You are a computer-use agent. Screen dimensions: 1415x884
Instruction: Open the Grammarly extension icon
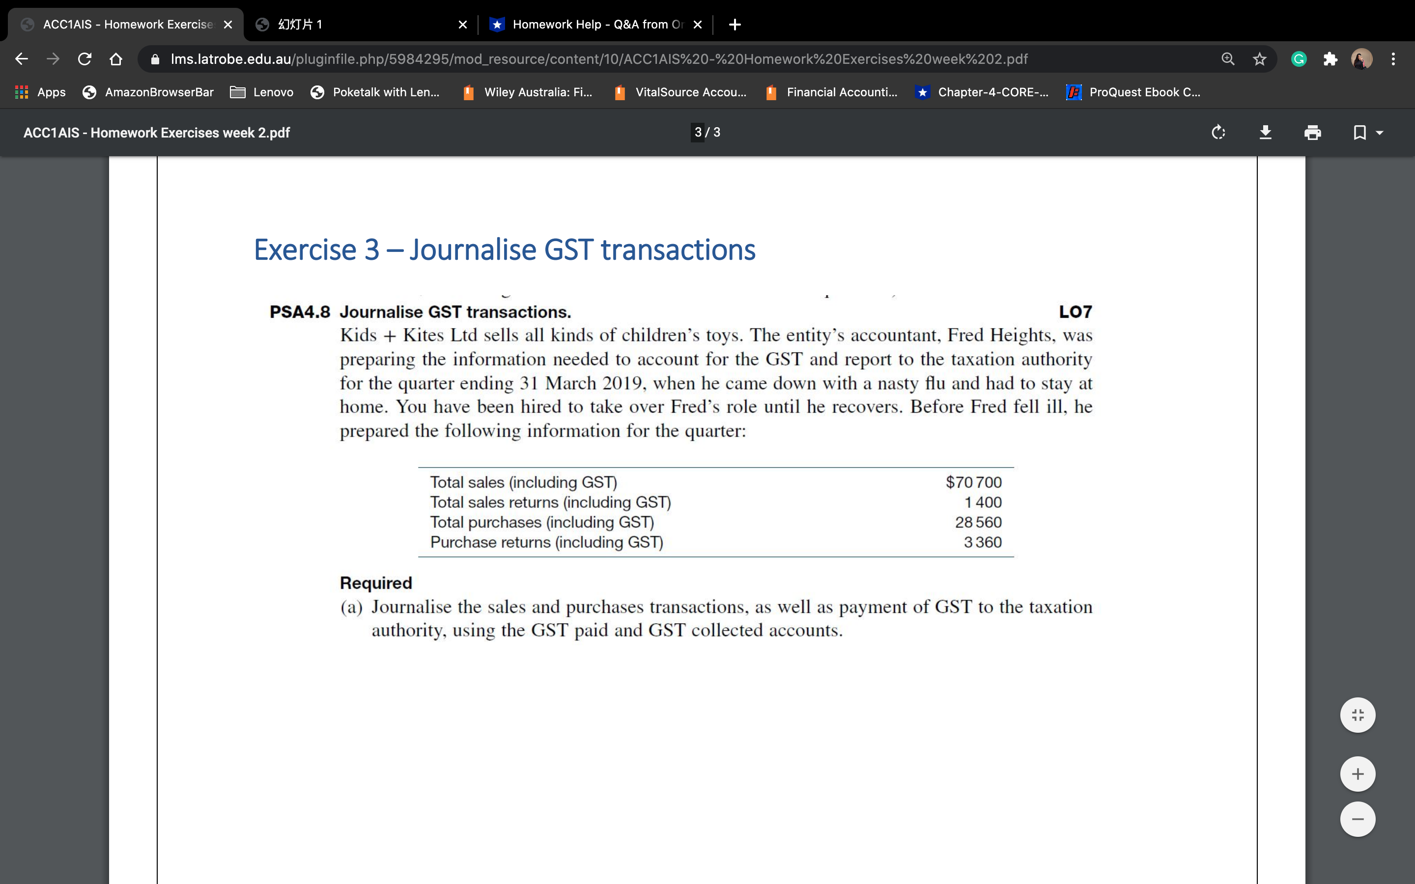point(1299,59)
